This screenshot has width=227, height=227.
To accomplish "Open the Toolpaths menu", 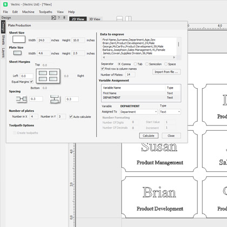I will (x=45, y=12).
